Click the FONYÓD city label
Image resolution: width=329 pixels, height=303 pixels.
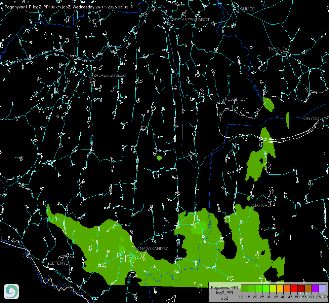310,119
